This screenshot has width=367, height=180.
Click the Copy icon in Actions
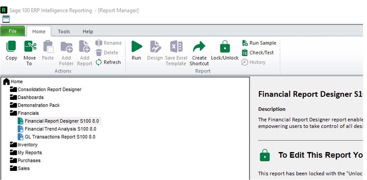11,46
